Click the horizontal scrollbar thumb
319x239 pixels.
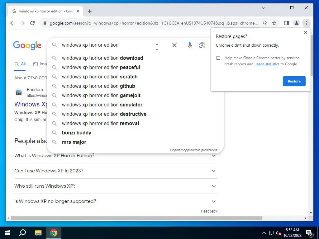(136, 218)
